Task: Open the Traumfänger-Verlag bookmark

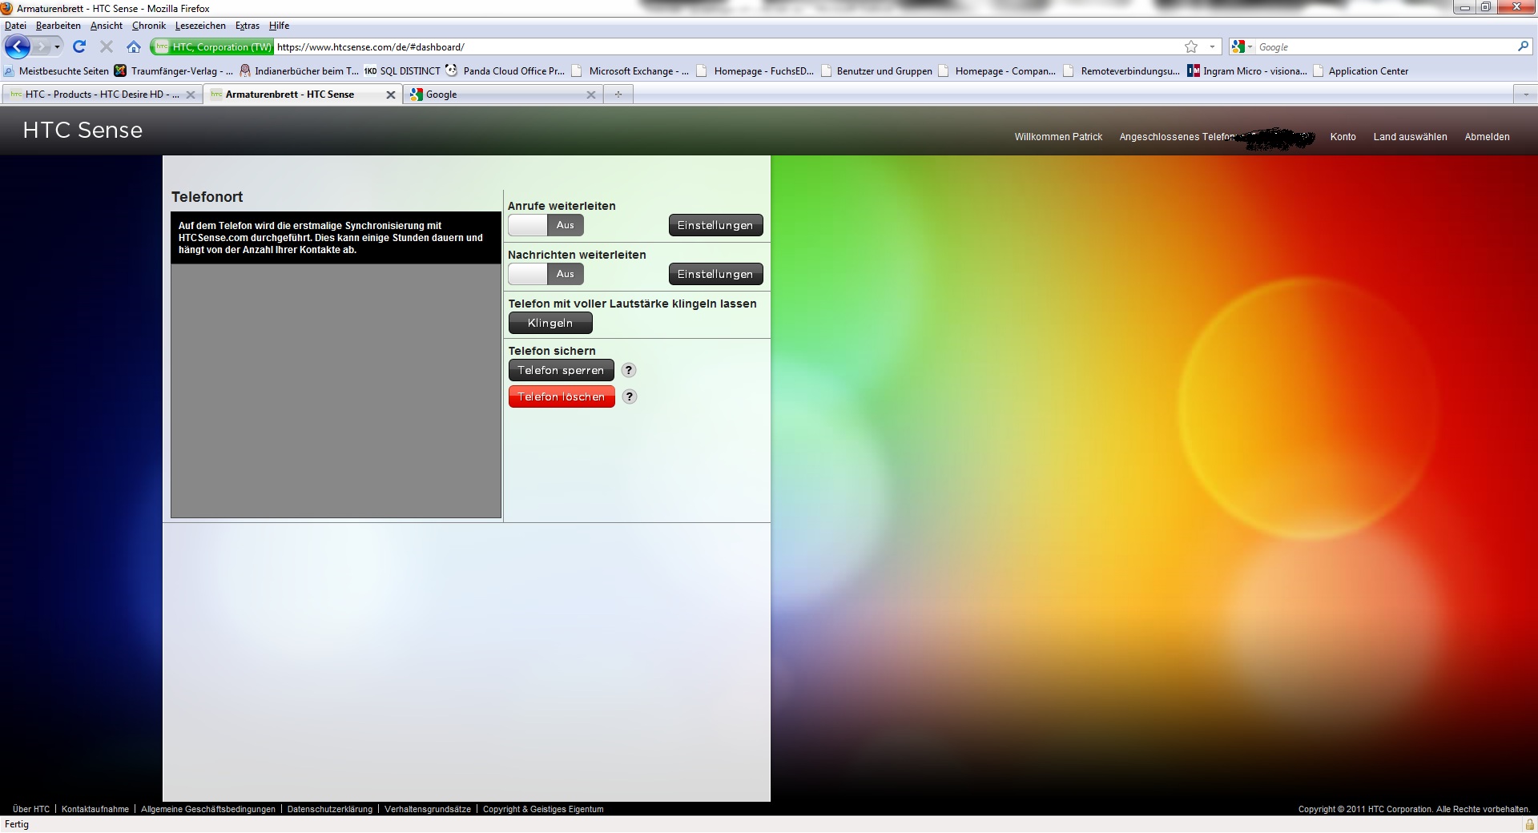Action: [174, 71]
